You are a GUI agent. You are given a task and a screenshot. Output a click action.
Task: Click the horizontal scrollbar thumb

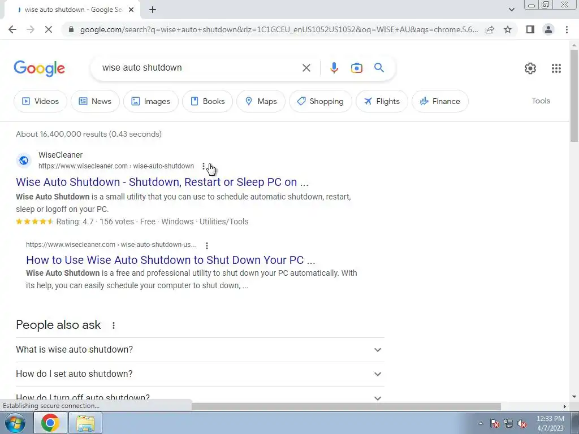click(x=346, y=406)
